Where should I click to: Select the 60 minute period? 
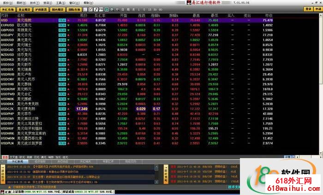(161, 10)
